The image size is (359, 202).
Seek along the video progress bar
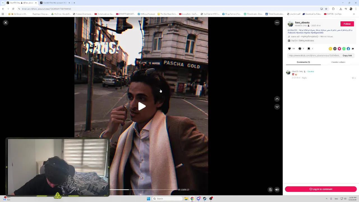coord(143,190)
